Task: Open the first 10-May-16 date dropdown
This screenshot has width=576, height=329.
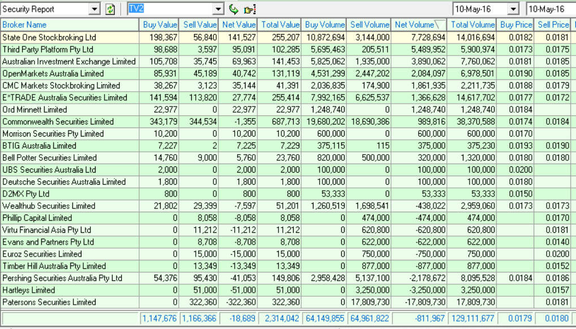Action: click(x=513, y=9)
